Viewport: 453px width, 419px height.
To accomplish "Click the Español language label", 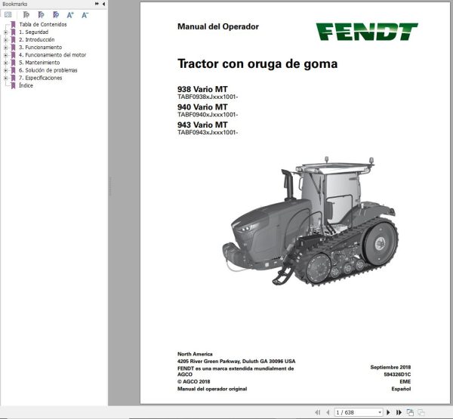I will click(x=401, y=389).
